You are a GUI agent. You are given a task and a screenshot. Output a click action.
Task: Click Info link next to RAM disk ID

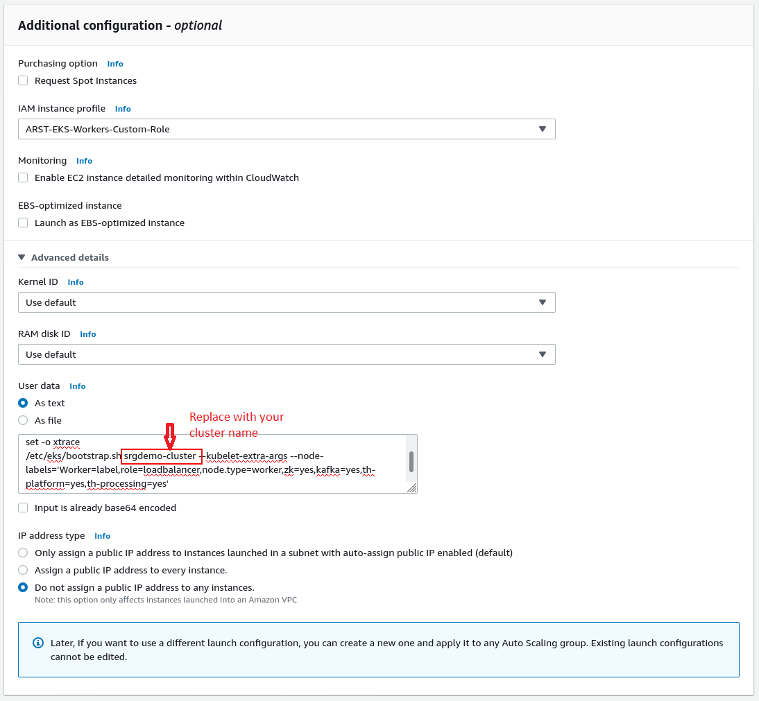click(x=88, y=334)
